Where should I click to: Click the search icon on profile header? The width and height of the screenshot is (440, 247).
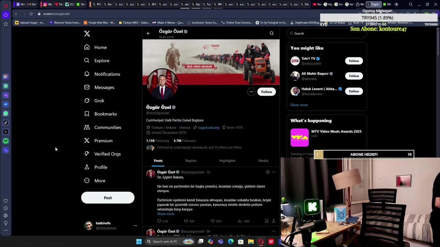click(x=272, y=33)
